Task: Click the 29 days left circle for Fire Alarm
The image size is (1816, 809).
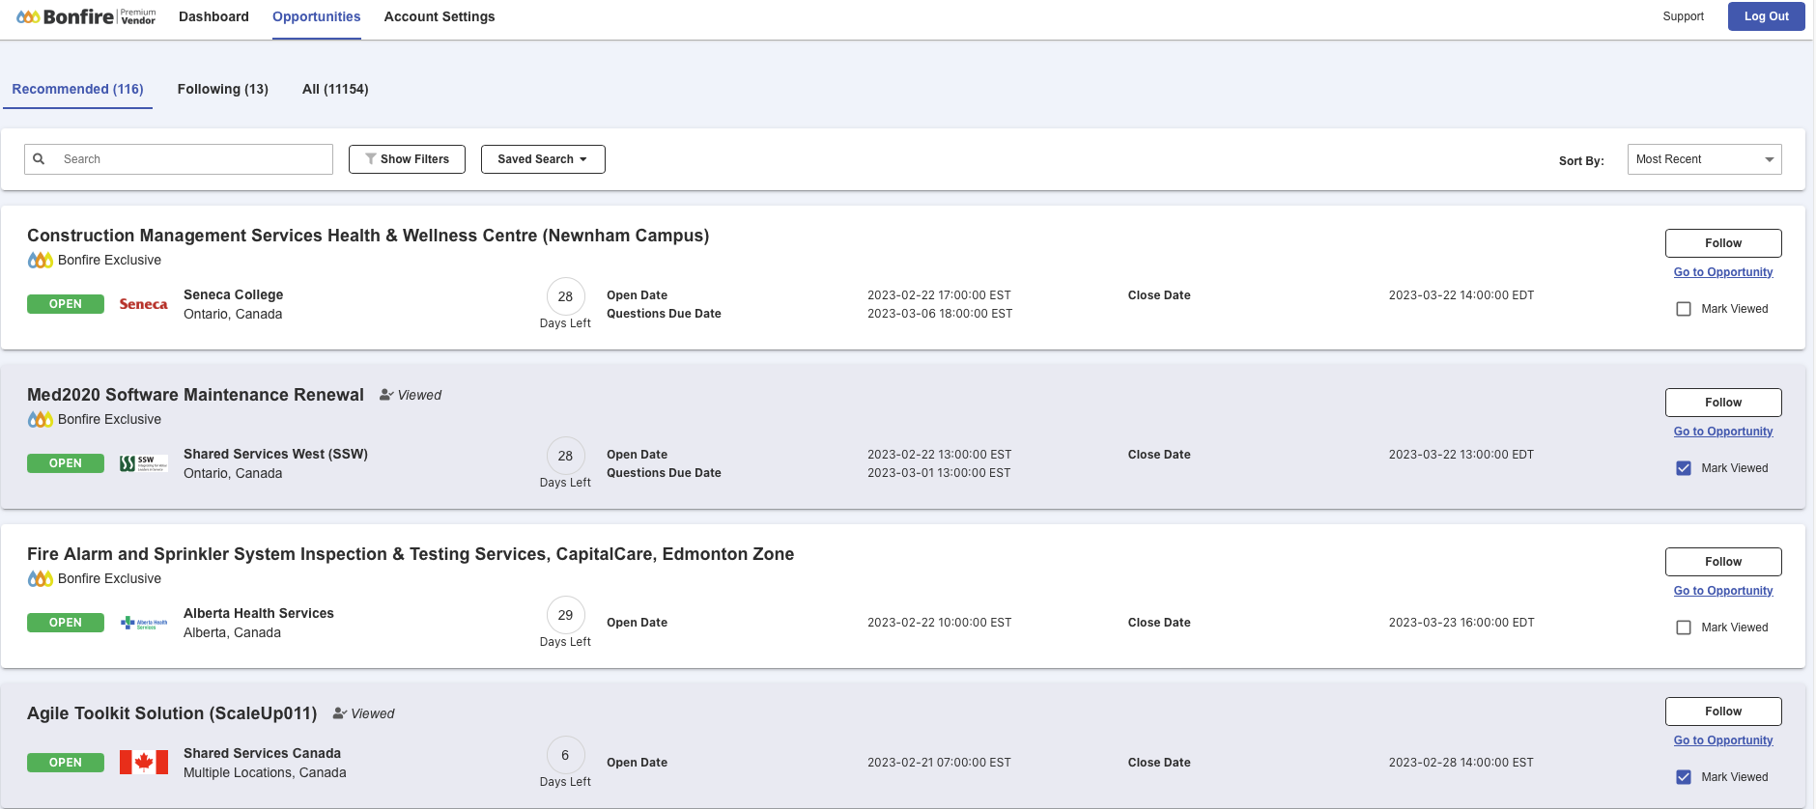Action: tap(565, 615)
